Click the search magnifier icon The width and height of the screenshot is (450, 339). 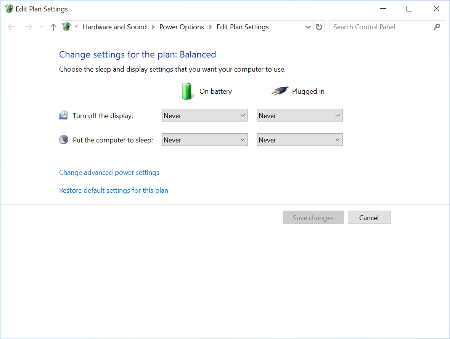(437, 27)
